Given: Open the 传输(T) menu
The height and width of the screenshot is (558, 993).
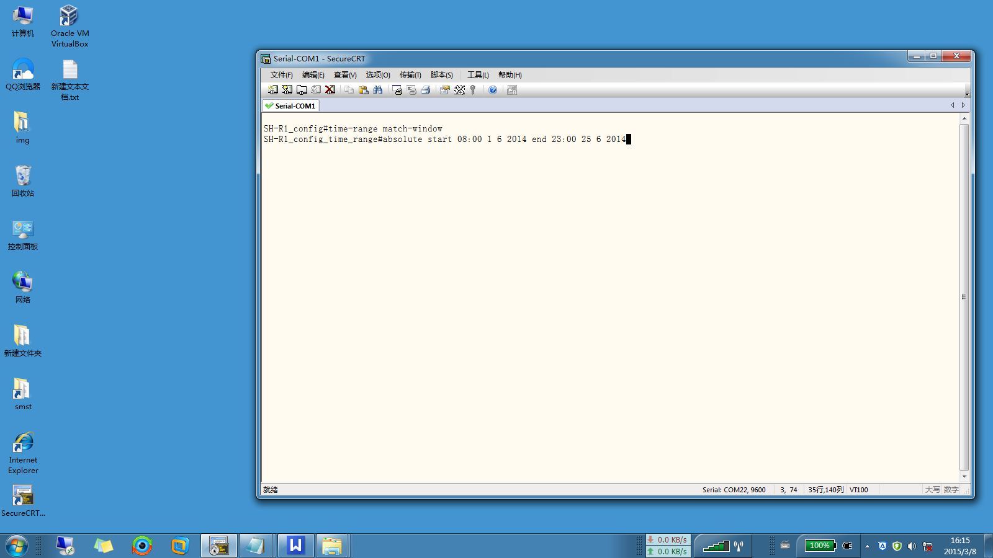Looking at the screenshot, I should pyautogui.click(x=410, y=75).
